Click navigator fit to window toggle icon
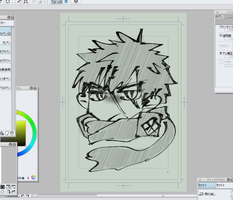This screenshot has height=200, width=233. pos(8,187)
